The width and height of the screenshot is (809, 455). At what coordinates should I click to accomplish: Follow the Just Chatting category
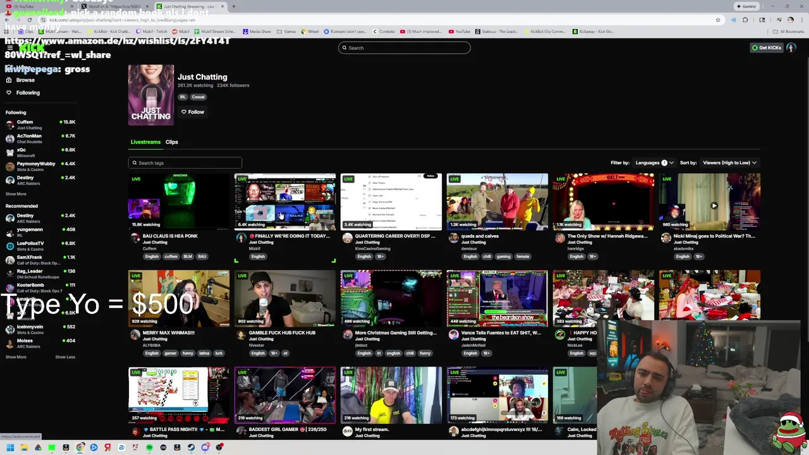click(193, 112)
